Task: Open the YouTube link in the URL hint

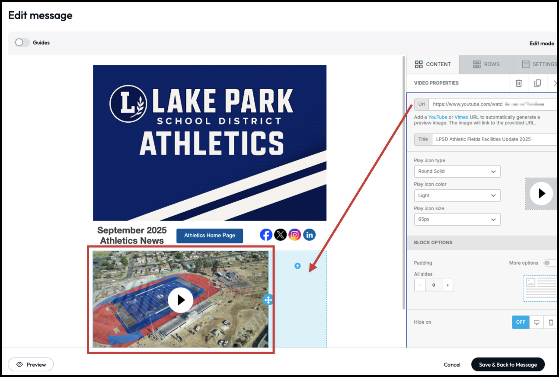Action: 438,117
